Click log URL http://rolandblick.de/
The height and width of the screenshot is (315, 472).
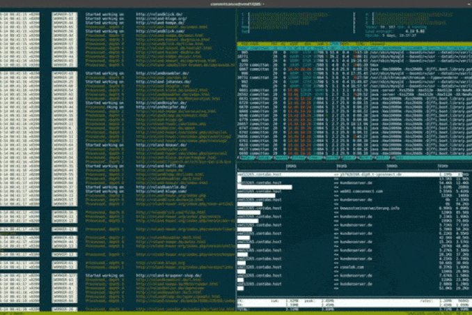(x=159, y=14)
